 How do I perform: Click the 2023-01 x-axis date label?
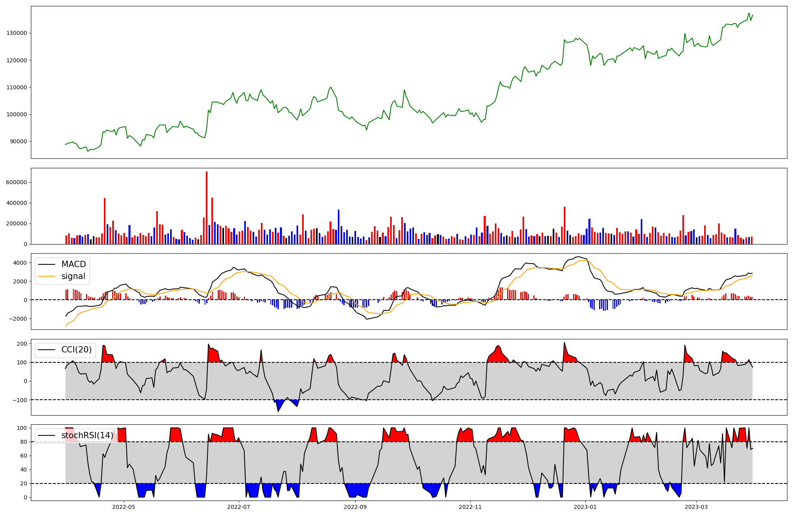pos(585,507)
